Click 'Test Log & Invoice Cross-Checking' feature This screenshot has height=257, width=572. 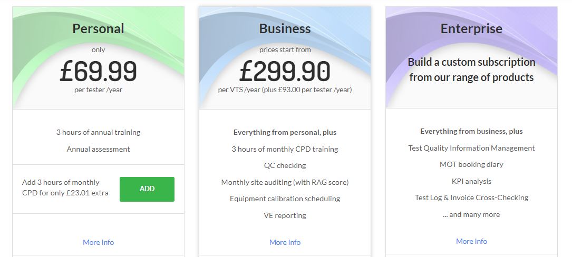click(x=471, y=197)
